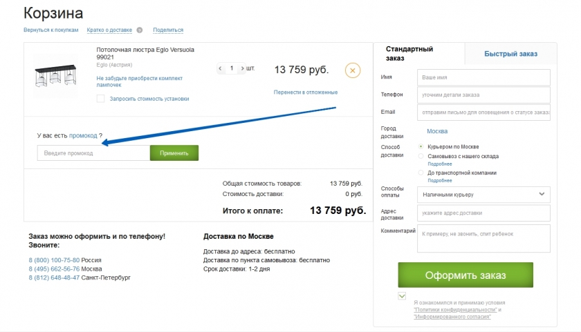This screenshot has height=332, width=581.
Task: Click the delivery info question mark icon
Action: pyautogui.click(x=140, y=30)
